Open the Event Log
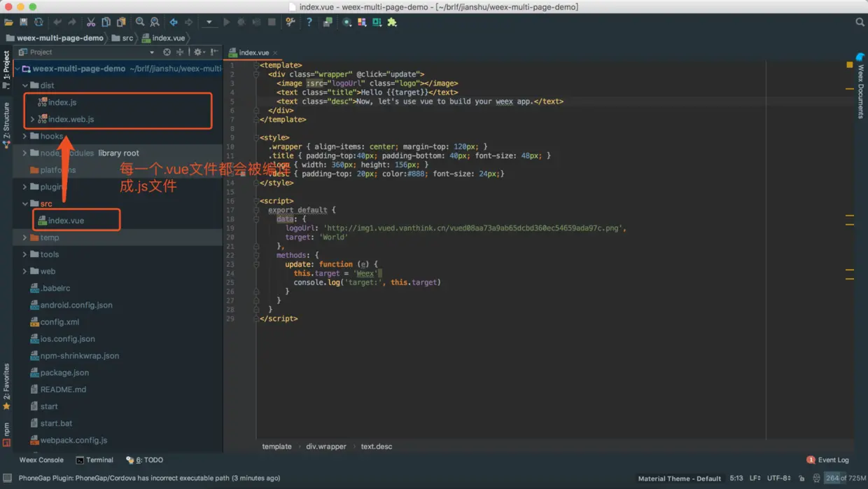 click(828, 460)
